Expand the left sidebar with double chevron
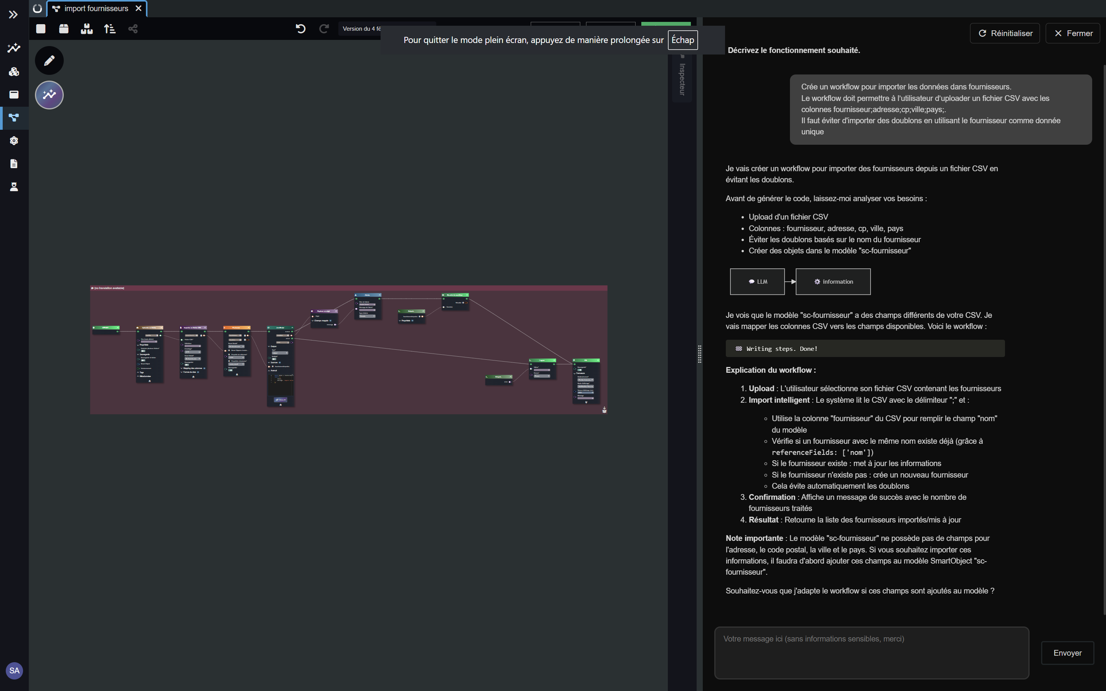The width and height of the screenshot is (1106, 691). [13, 15]
